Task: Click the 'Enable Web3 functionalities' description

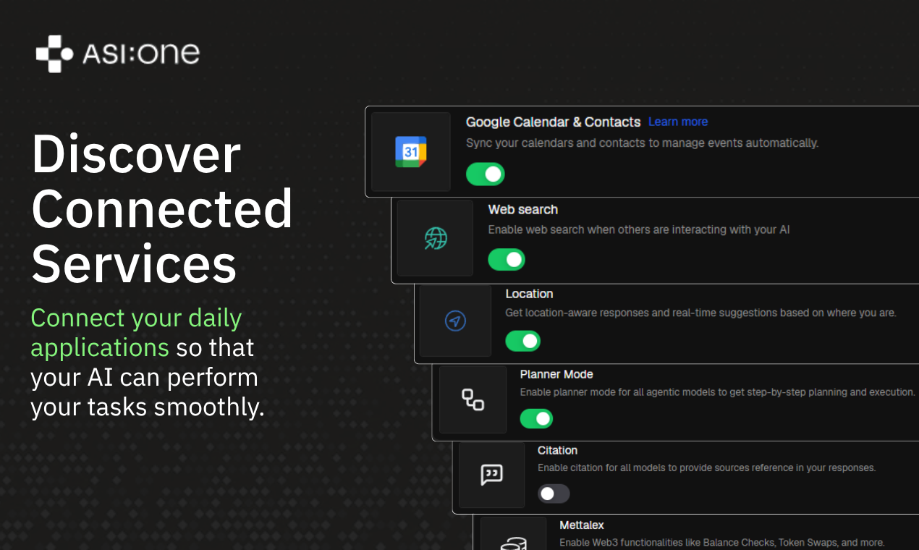Action: (x=722, y=542)
